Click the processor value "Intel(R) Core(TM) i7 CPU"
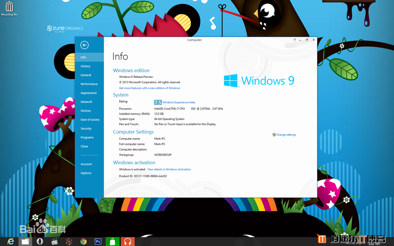This screenshot has width=394, height=246. (x=169, y=109)
